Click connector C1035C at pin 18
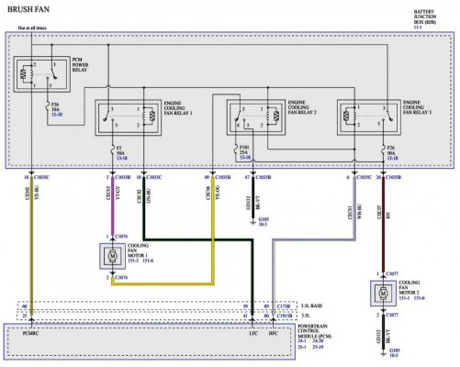Screen dimensions: 460x367 pos(41,177)
